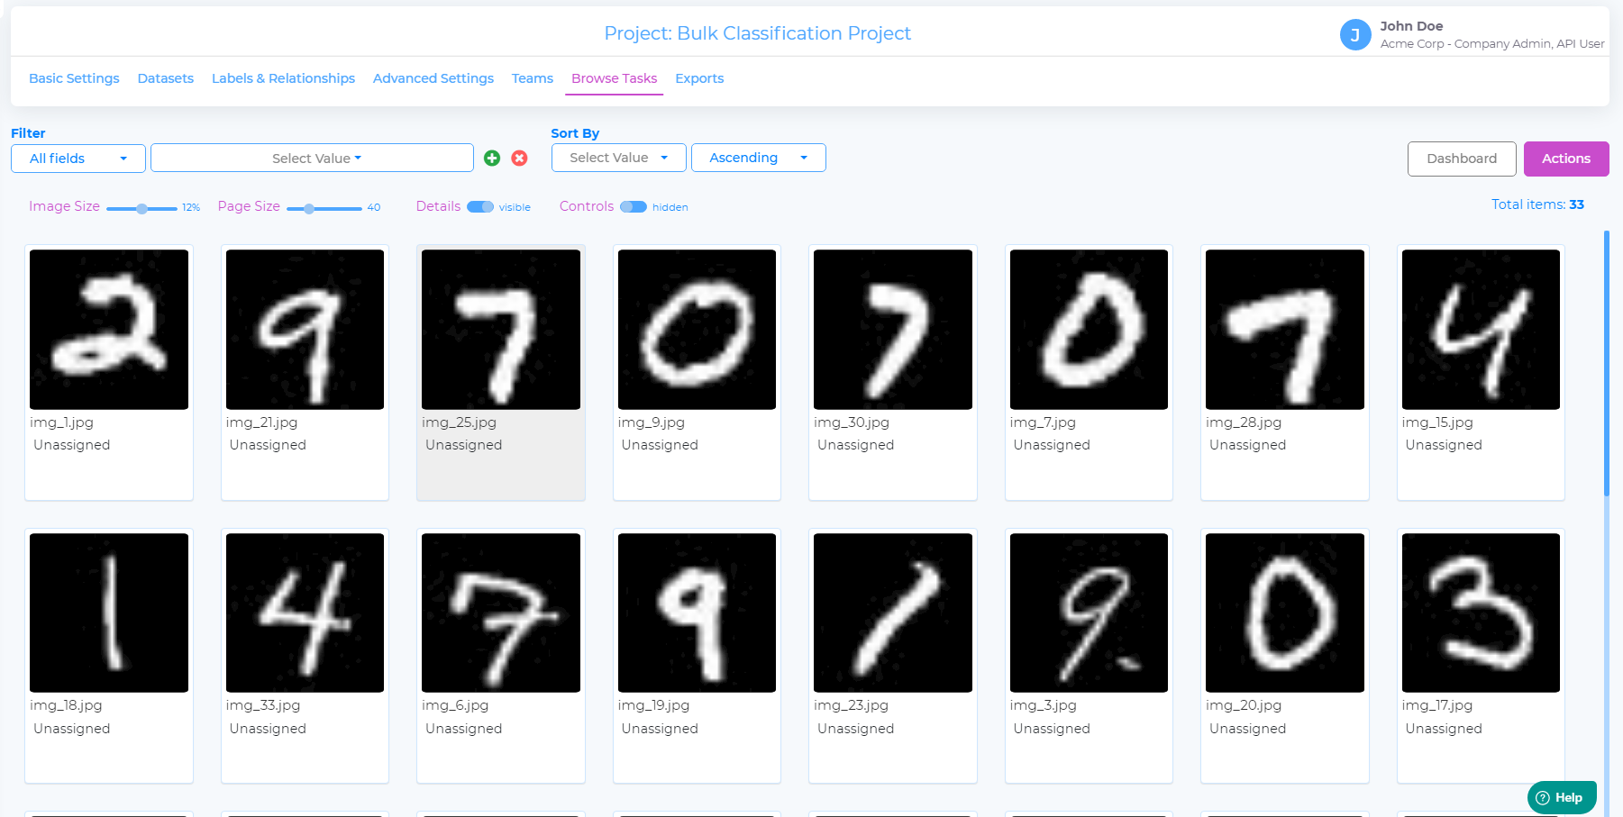Select thumbnail img_30.jpg
The width and height of the screenshot is (1623, 817).
893,330
